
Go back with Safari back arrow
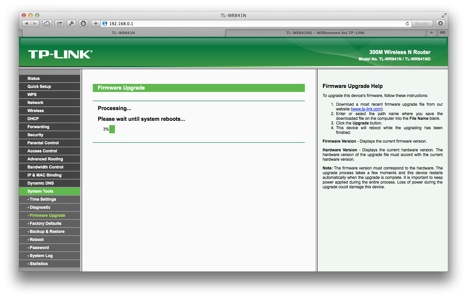point(26,23)
